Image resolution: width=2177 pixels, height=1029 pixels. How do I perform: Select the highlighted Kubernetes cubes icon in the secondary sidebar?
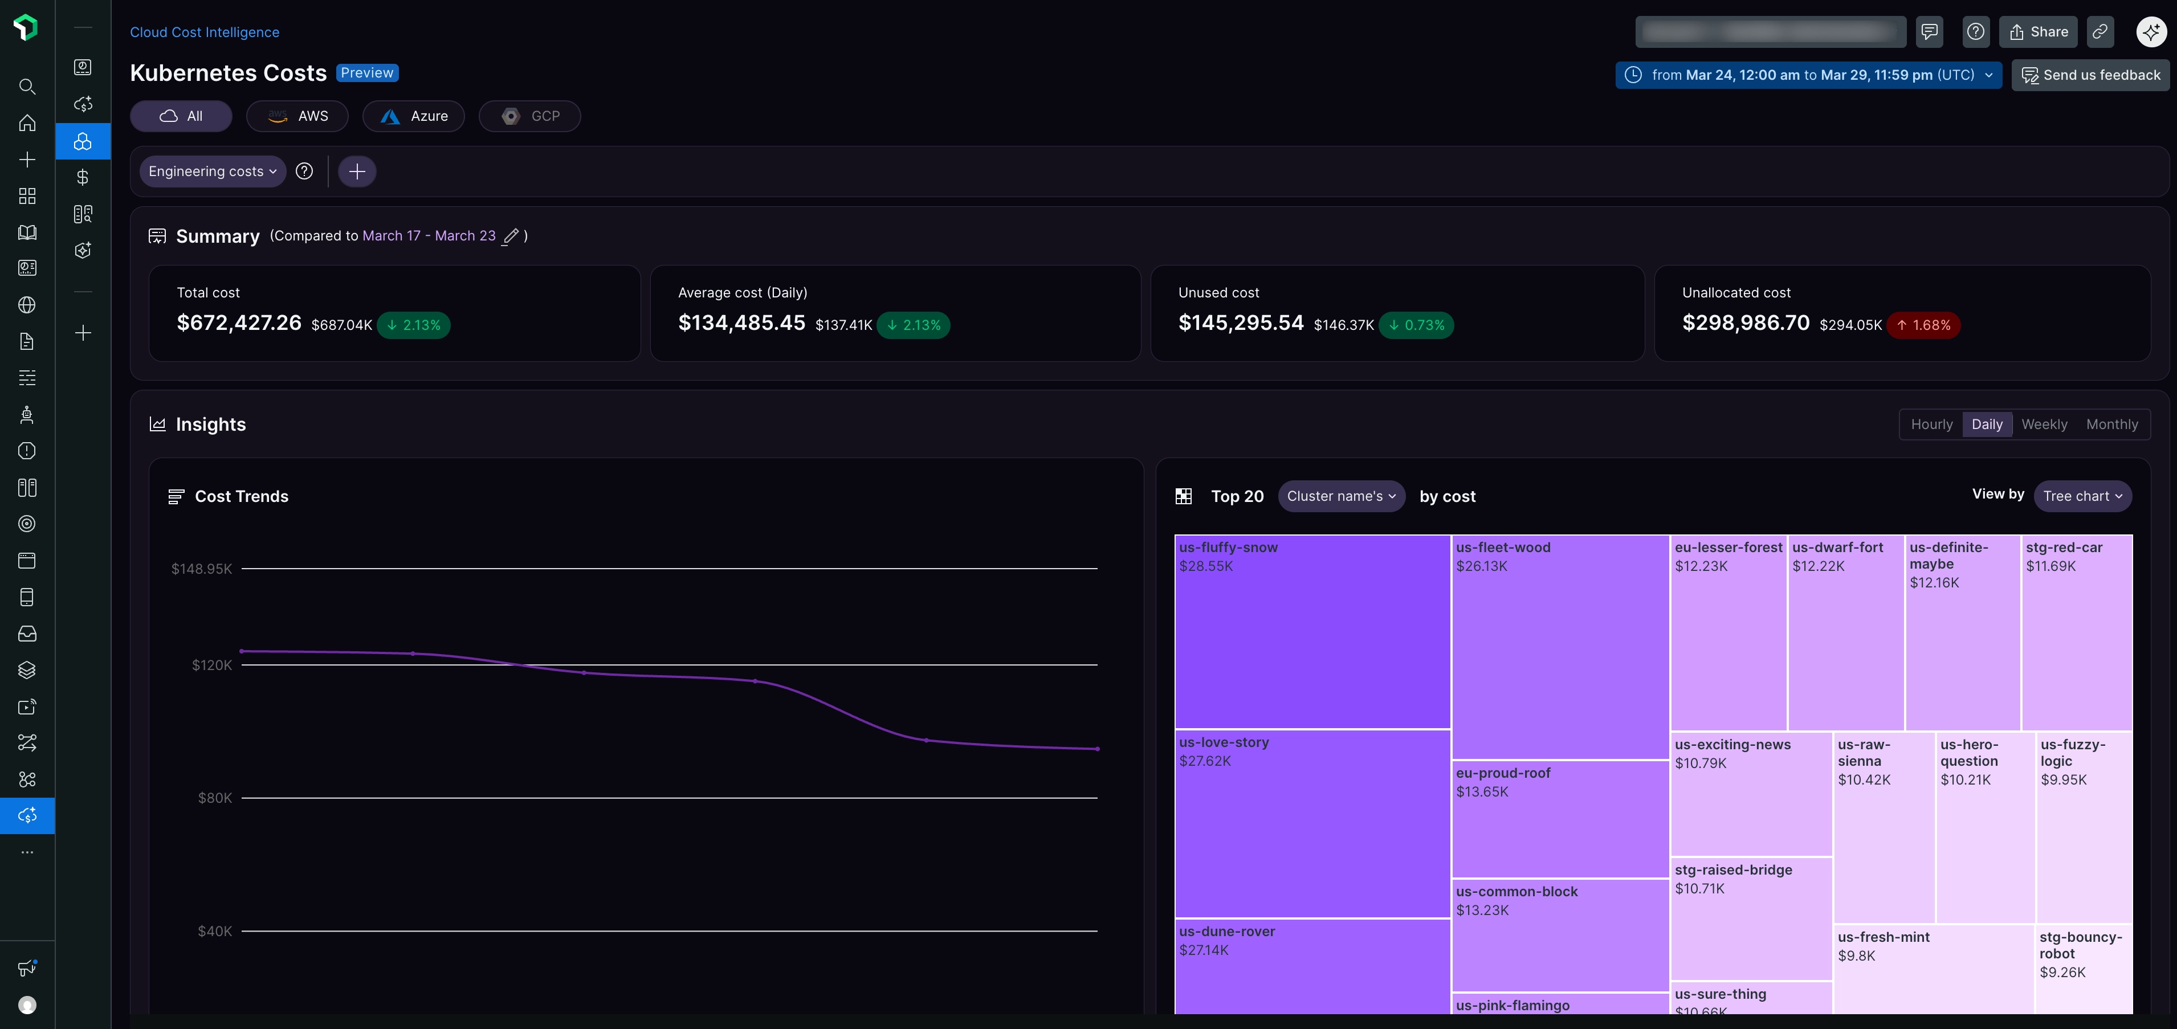(83, 141)
